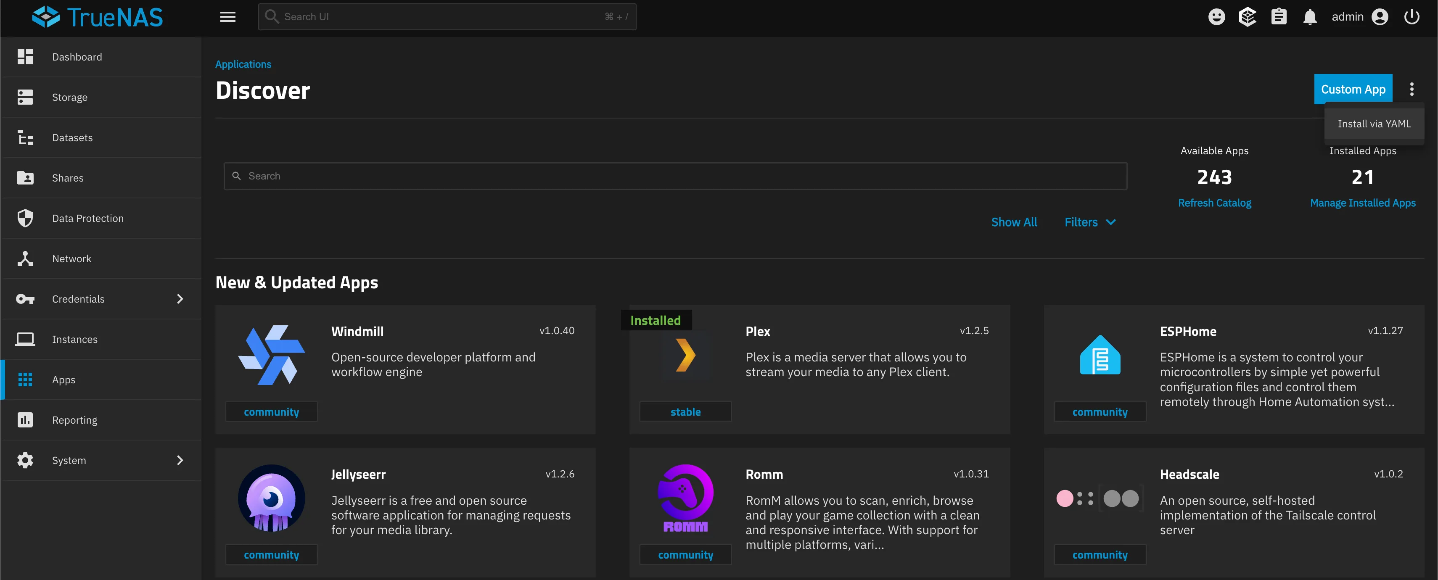Open the feedback smiley icon
Image resolution: width=1438 pixels, height=580 pixels.
(1216, 17)
